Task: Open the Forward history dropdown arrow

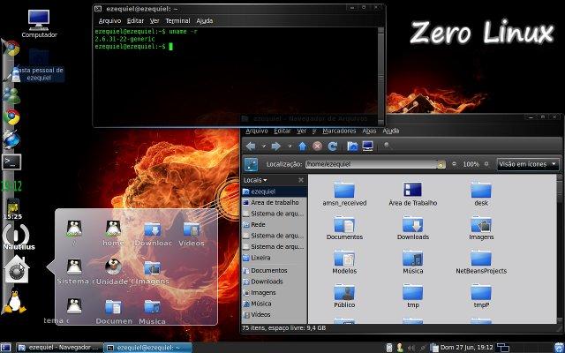Action: pos(290,146)
